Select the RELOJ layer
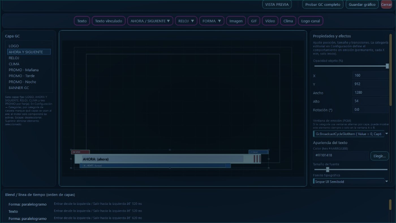This screenshot has width=396, height=223. click(29, 58)
